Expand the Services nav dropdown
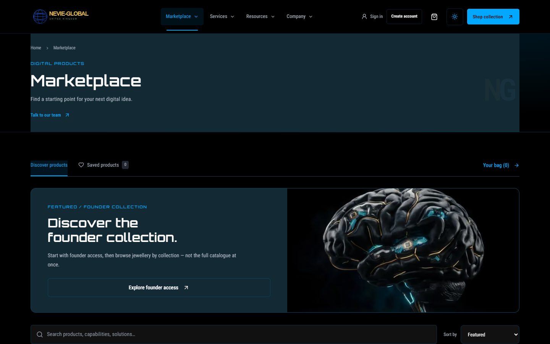Image resolution: width=550 pixels, height=344 pixels. (x=222, y=16)
